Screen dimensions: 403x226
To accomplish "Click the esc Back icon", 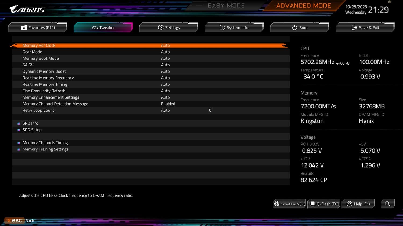I will (x=15, y=221).
